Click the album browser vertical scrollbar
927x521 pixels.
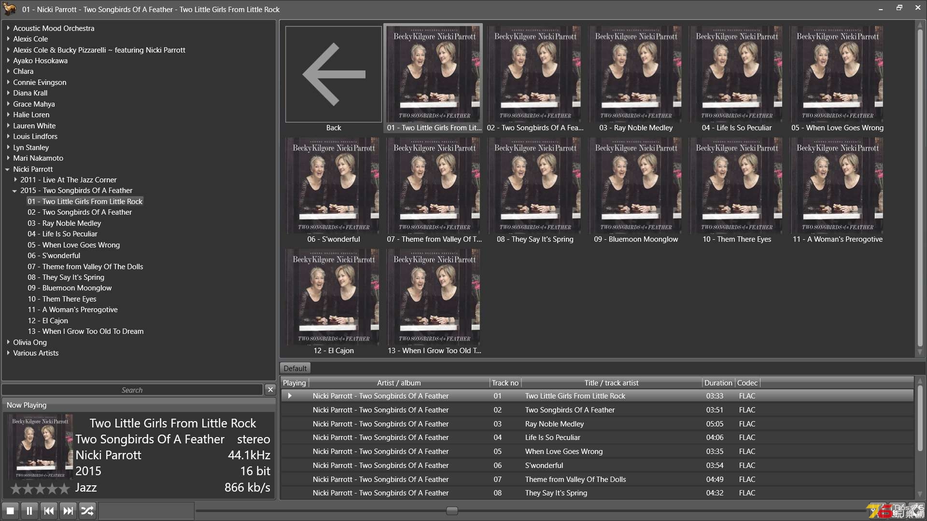[920, 188]
